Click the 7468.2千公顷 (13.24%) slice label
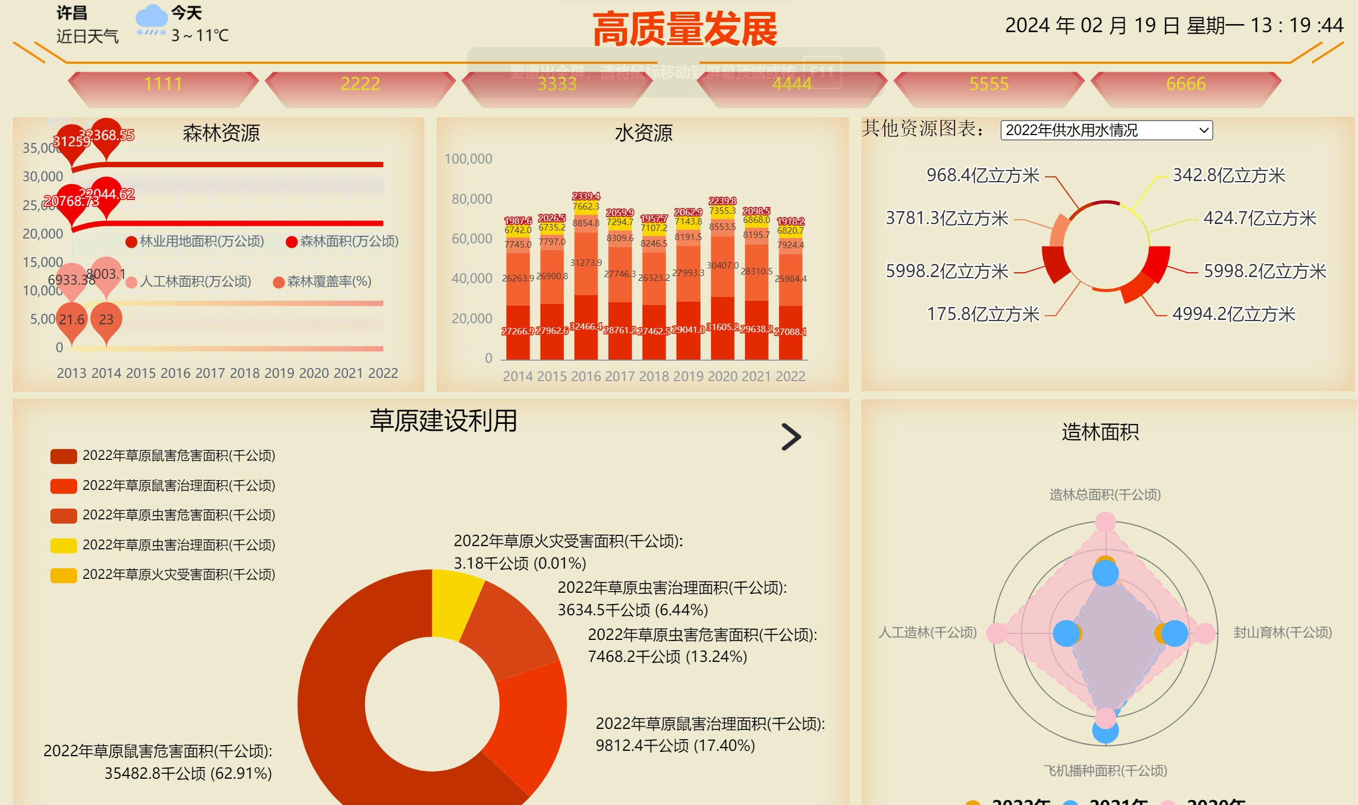This screenshot has height=805, width=1358. [x=668, y=658]
